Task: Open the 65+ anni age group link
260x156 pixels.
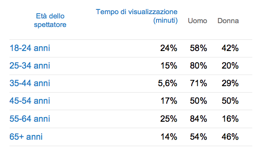Action: pyautogui.click(x=26, y=137)
